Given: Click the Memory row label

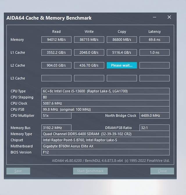Looking at the screenshot, I should [17, 40].
